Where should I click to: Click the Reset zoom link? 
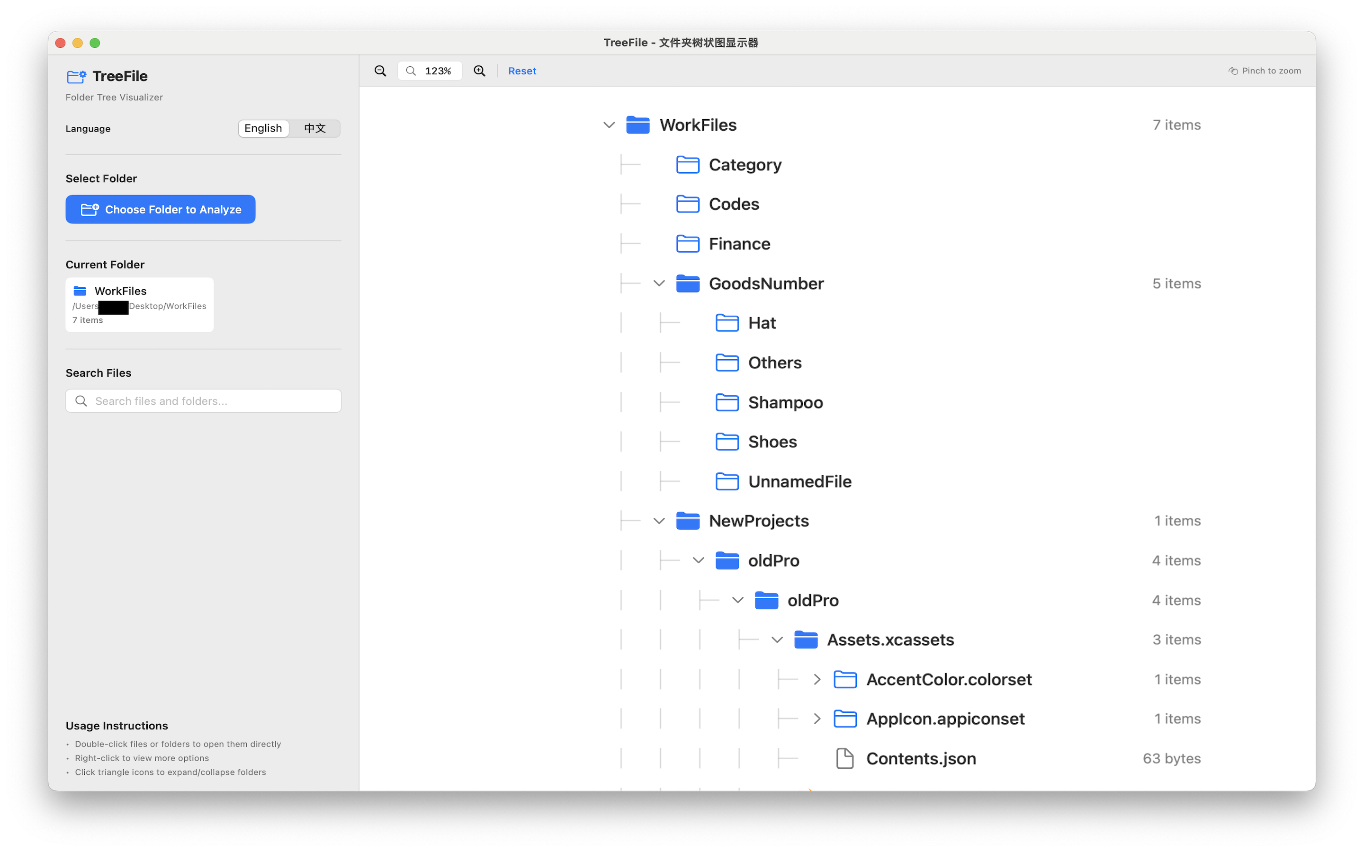click(x=522, y=71)
